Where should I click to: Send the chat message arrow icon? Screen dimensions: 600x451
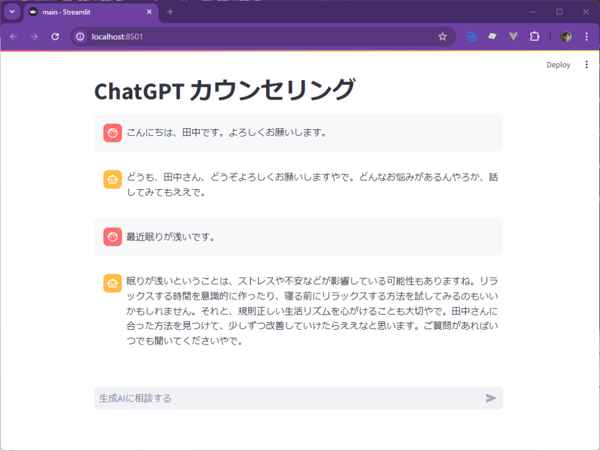coord(491,398)
